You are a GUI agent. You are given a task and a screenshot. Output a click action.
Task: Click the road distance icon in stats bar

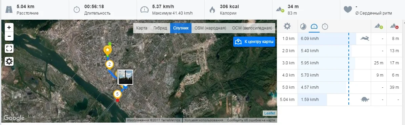click(x=9, y=10)
